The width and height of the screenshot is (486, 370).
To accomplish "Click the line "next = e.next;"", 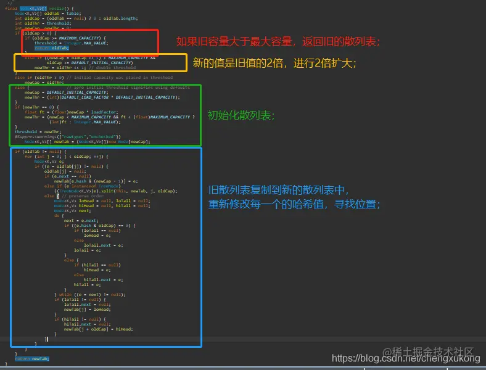I will click(81, 221).
